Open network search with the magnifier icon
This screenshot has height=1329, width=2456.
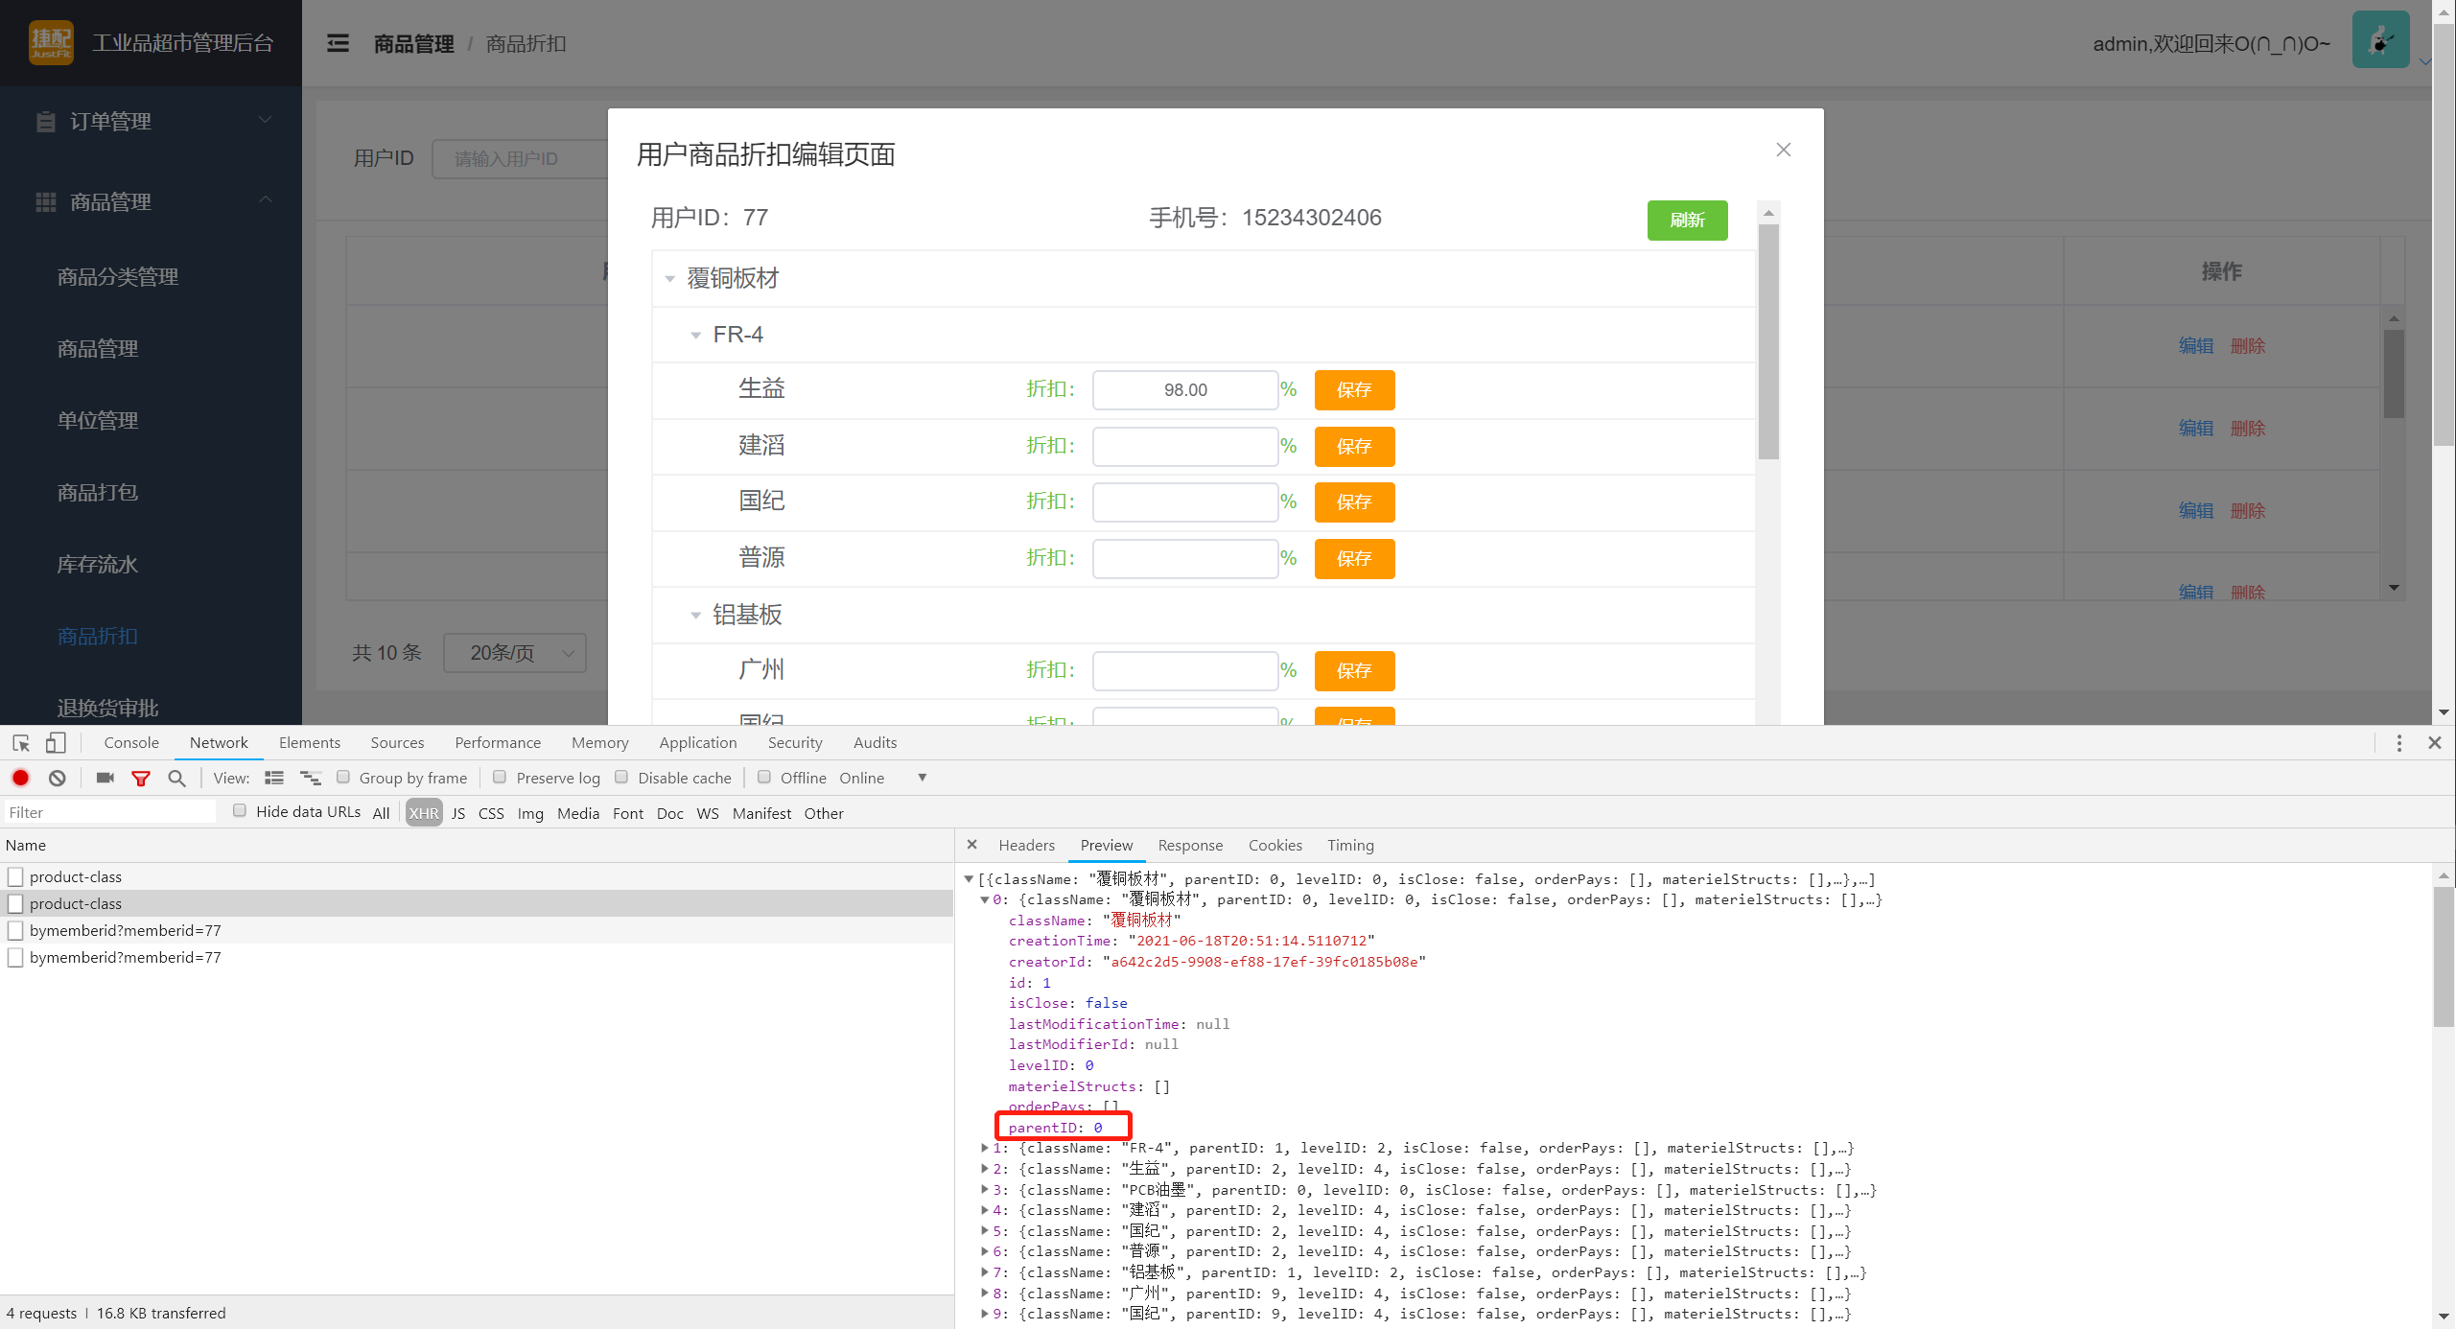pos(176,778)
